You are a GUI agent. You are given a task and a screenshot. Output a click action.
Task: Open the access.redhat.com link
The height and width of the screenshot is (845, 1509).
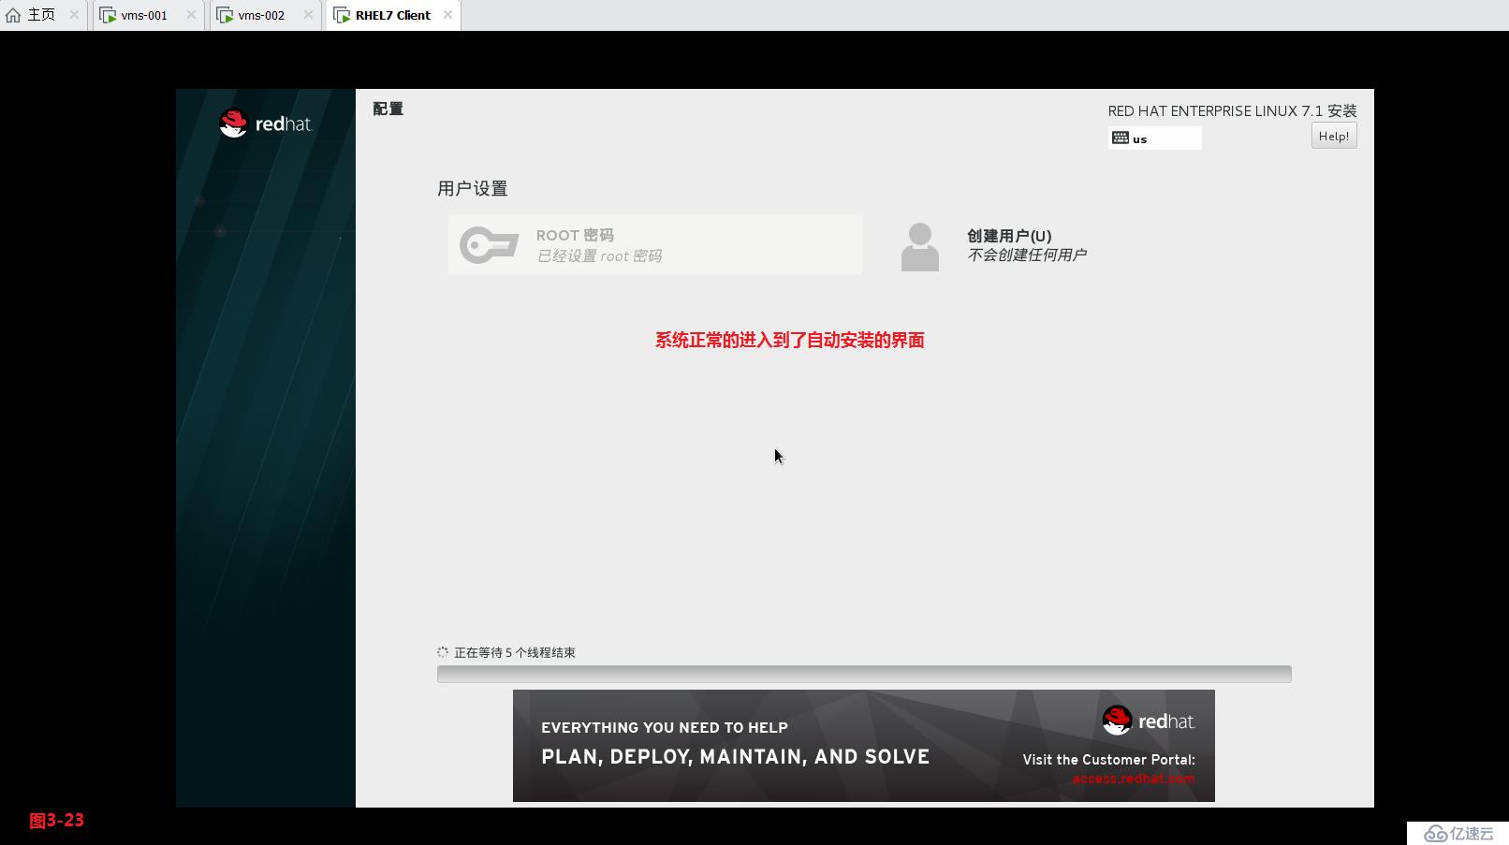[x=1134, y=779]
